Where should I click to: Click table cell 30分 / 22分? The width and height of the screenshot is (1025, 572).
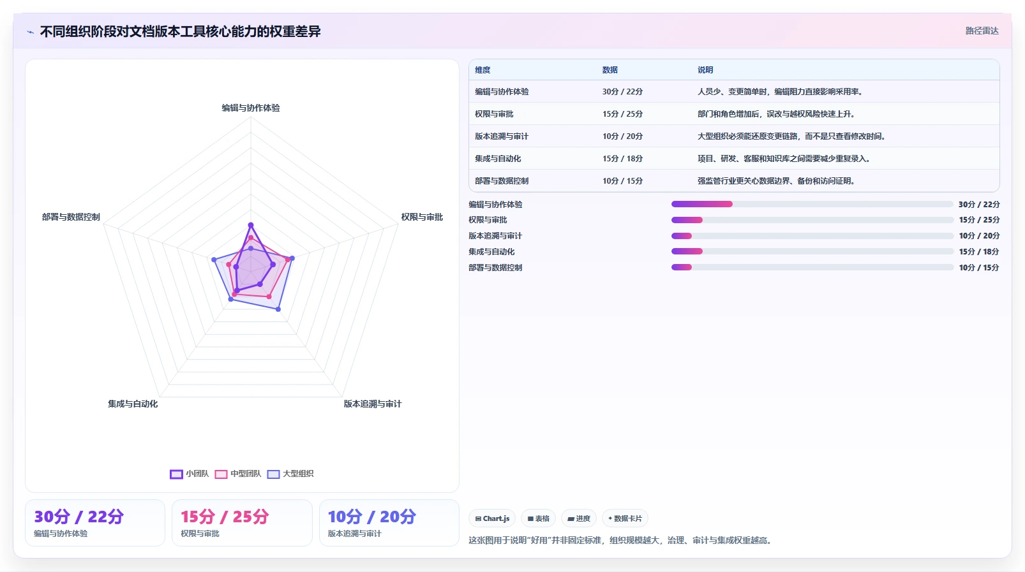pyautogui.click(x=622, y=92)
